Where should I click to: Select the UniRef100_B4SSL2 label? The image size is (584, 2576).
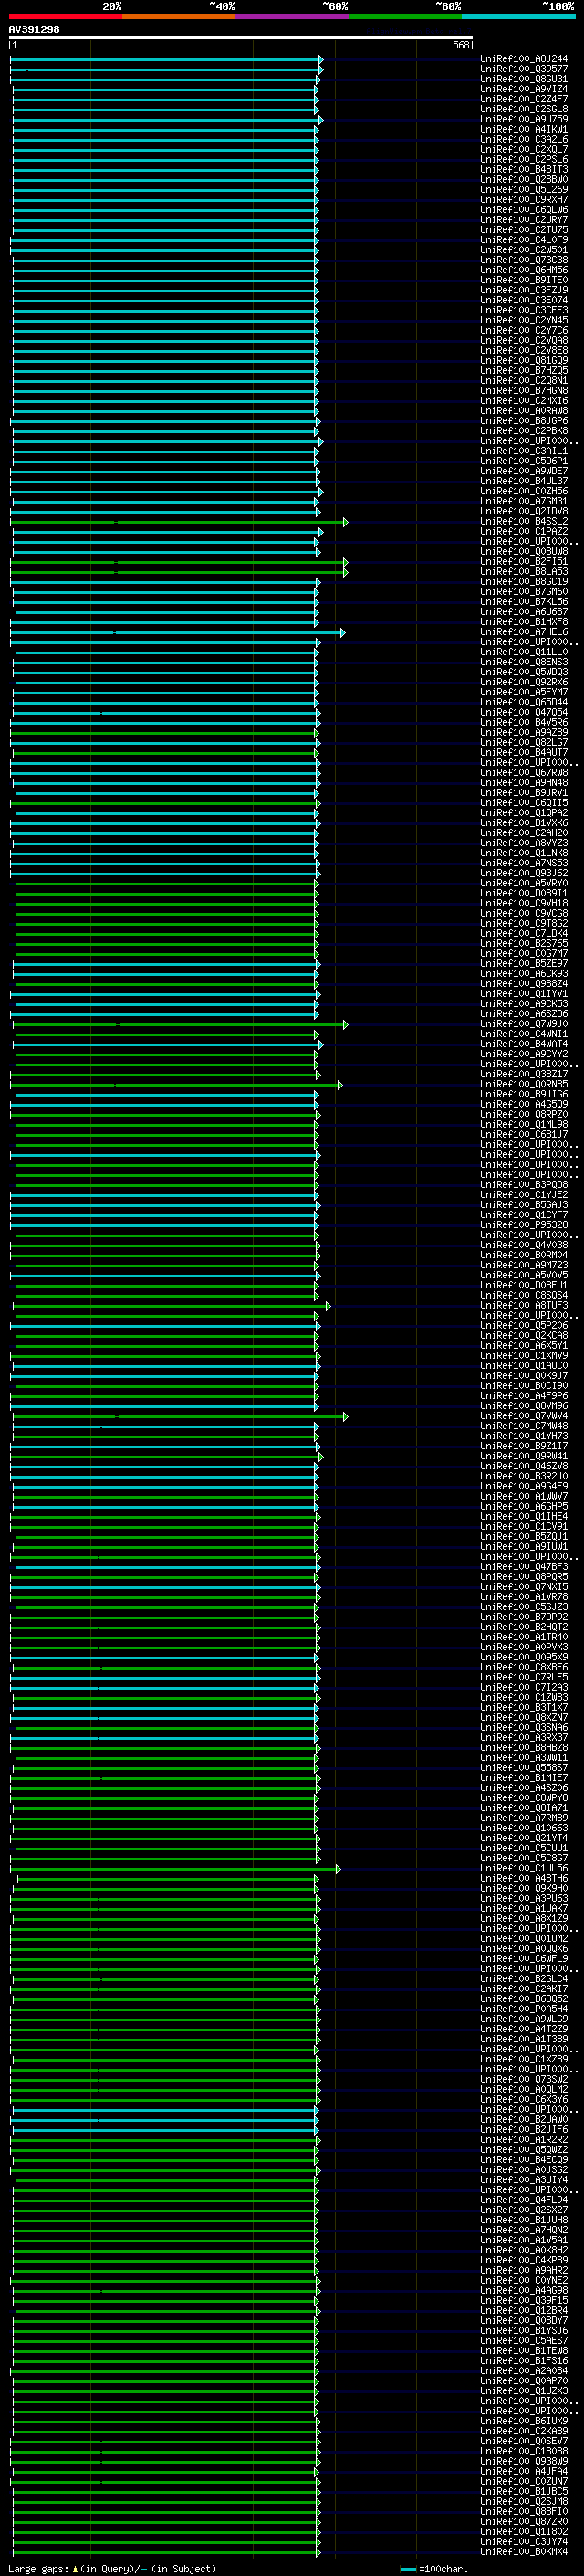coord(524,521)
